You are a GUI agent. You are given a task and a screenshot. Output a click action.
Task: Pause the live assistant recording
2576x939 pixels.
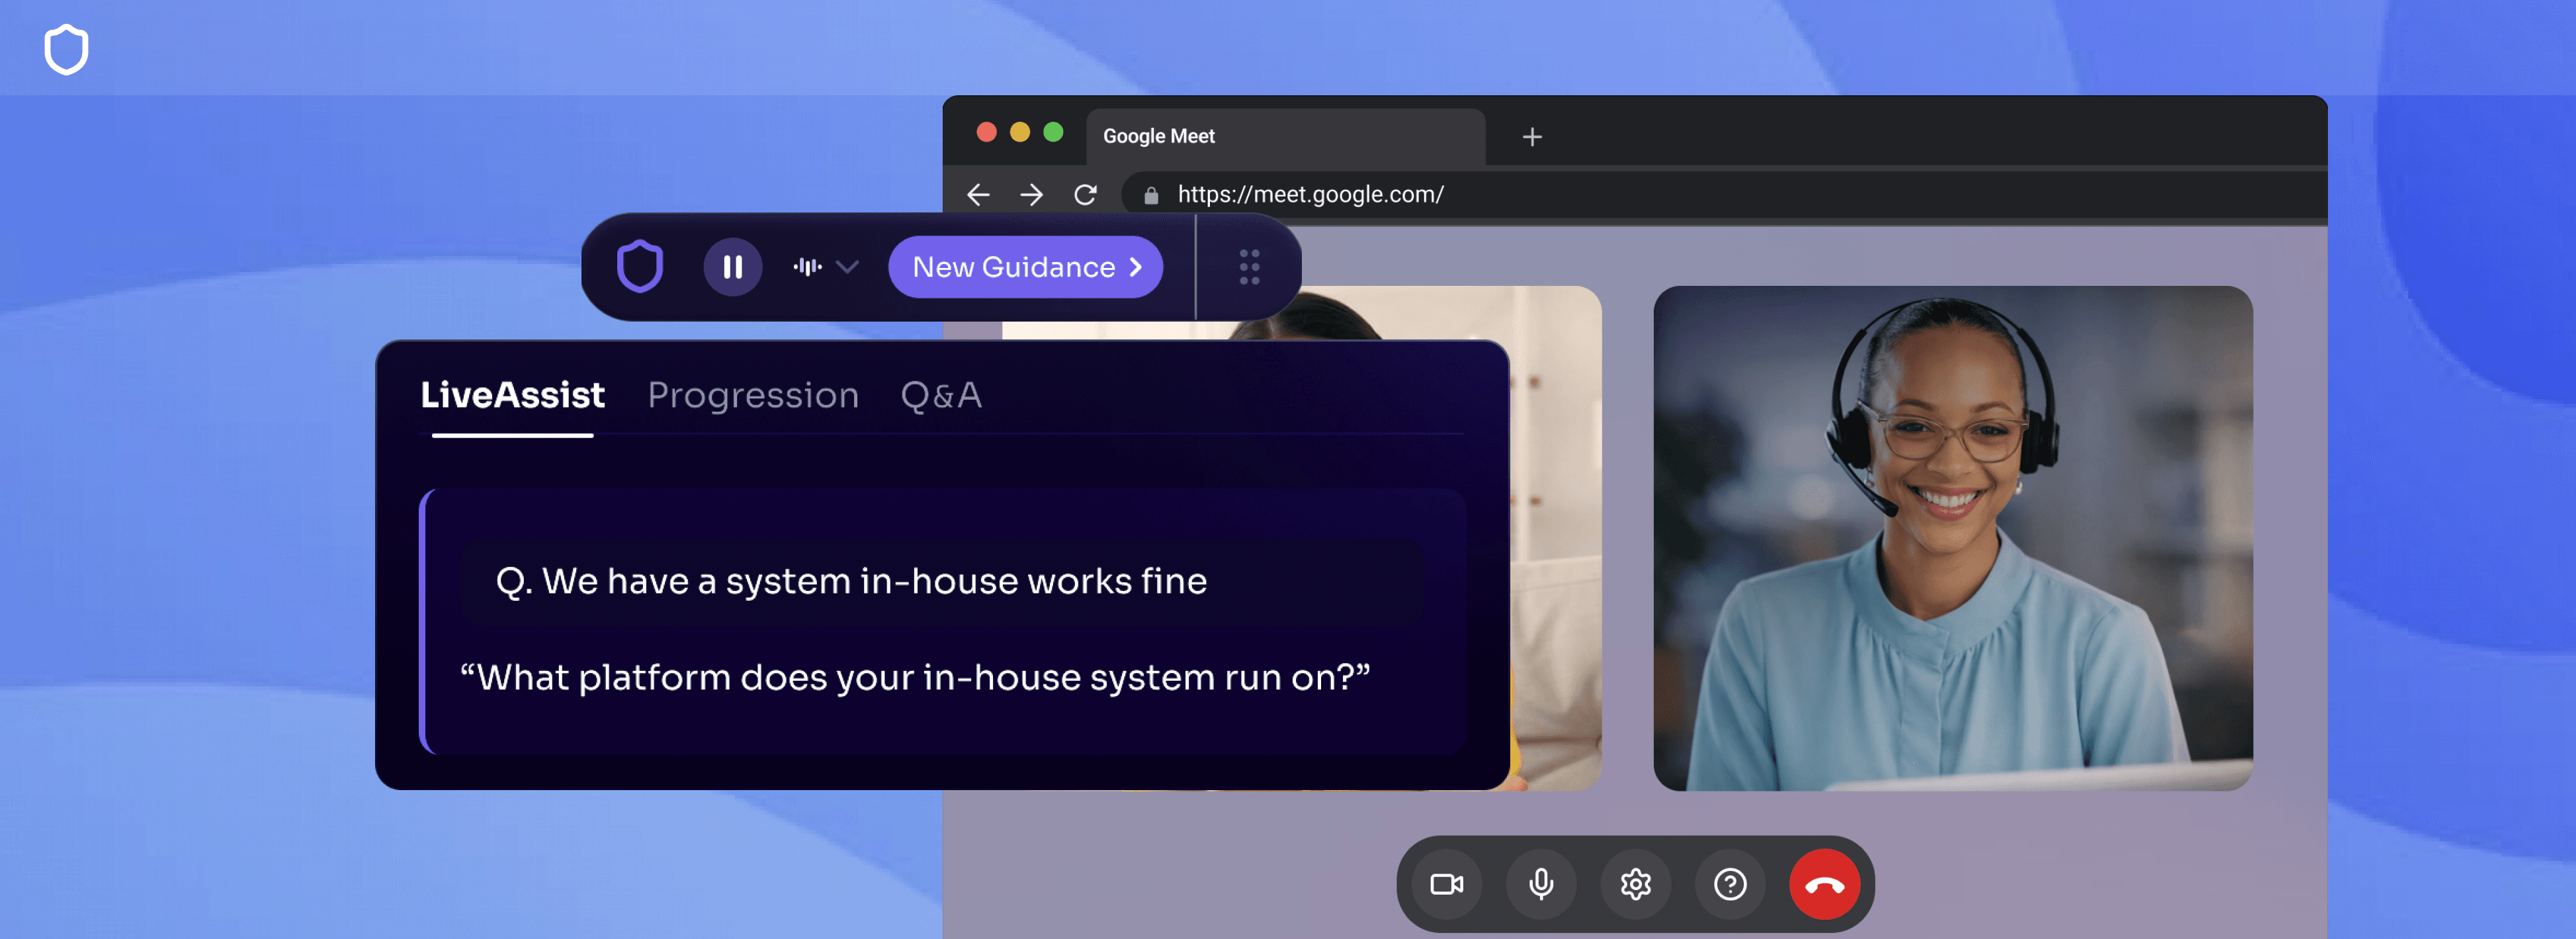point(732,267)
